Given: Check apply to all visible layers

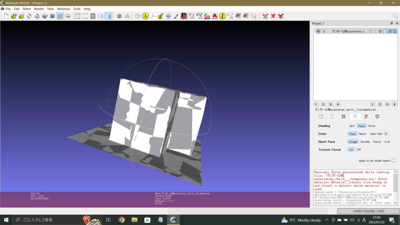Looking at the screenshot, I should 393,161.
